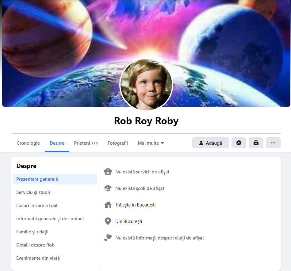Click the add to story plus icon button
Viewport: 291px width, 271px height.
coord(256,143)
